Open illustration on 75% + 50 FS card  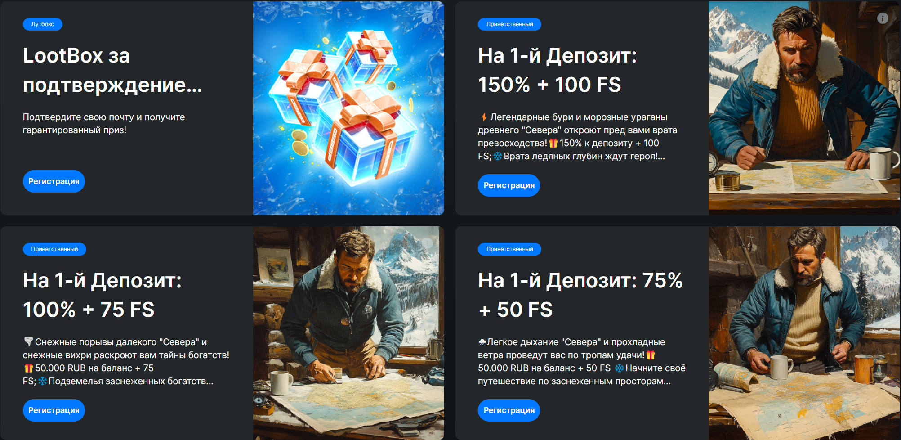click(x=804, y=333)
